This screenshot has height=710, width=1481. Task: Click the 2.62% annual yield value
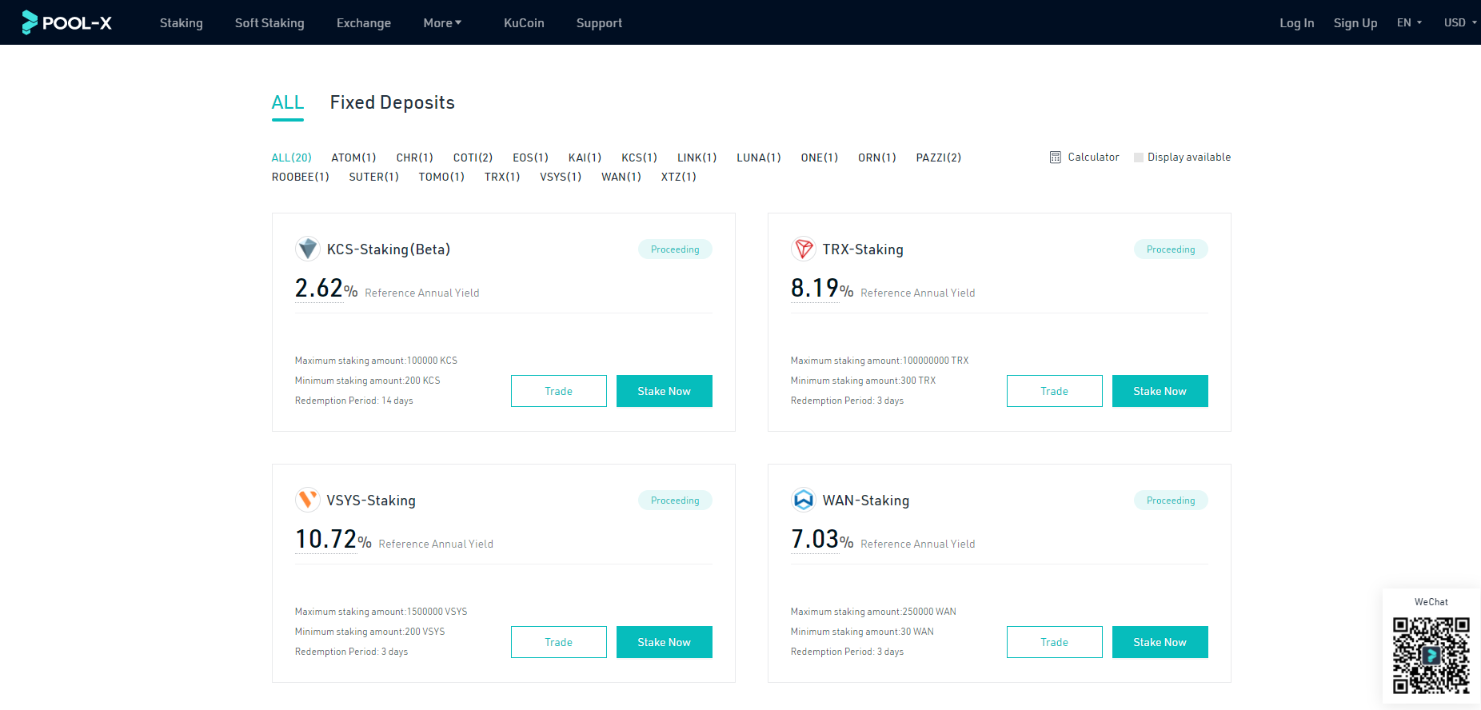[x=326, y=288]
